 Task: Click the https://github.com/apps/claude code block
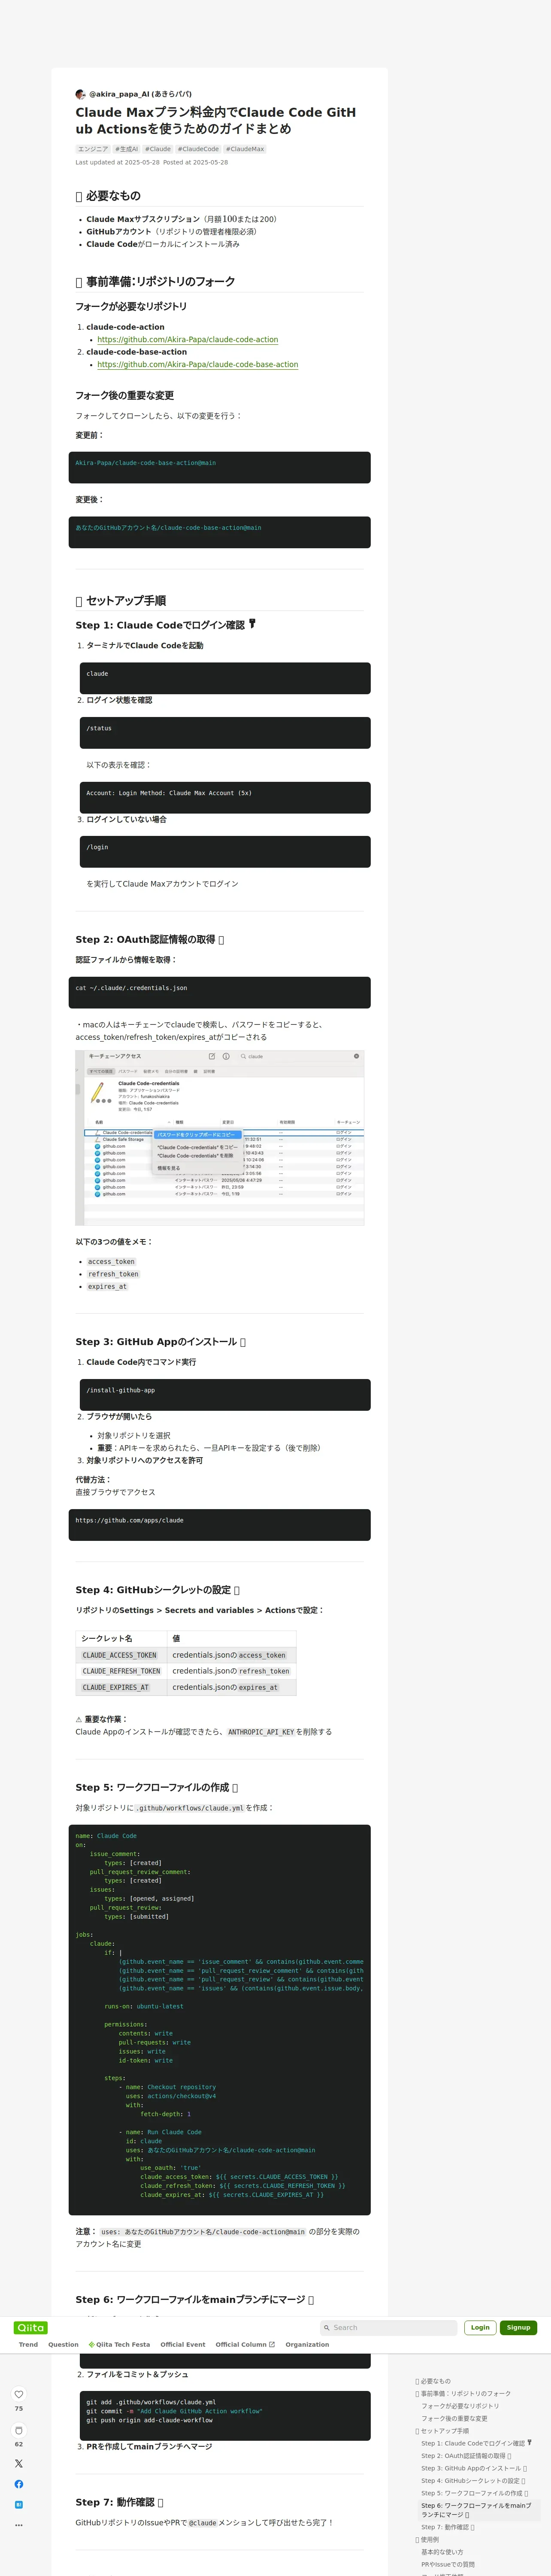220,1525
